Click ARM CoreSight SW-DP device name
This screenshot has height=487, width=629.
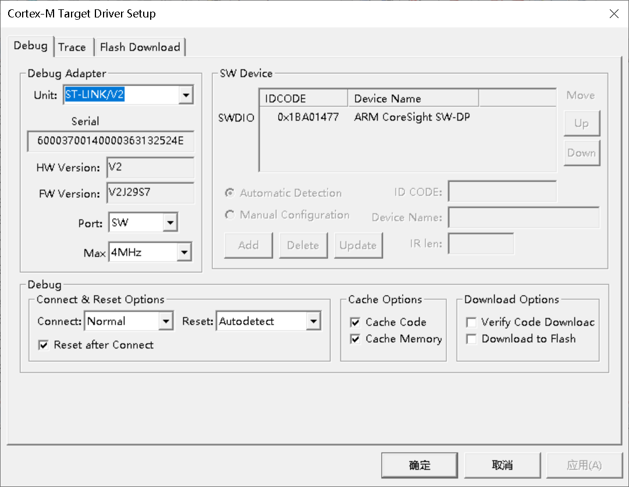pyautogui.click(x=412, y=117)
